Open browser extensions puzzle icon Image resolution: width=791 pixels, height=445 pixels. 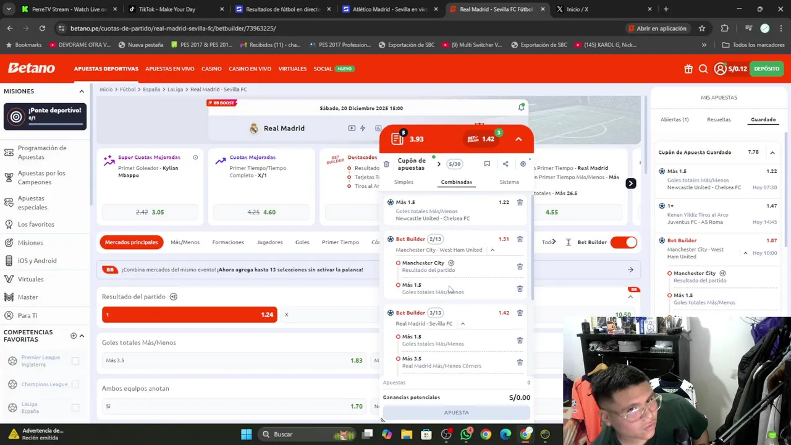(x=725, y=28)
